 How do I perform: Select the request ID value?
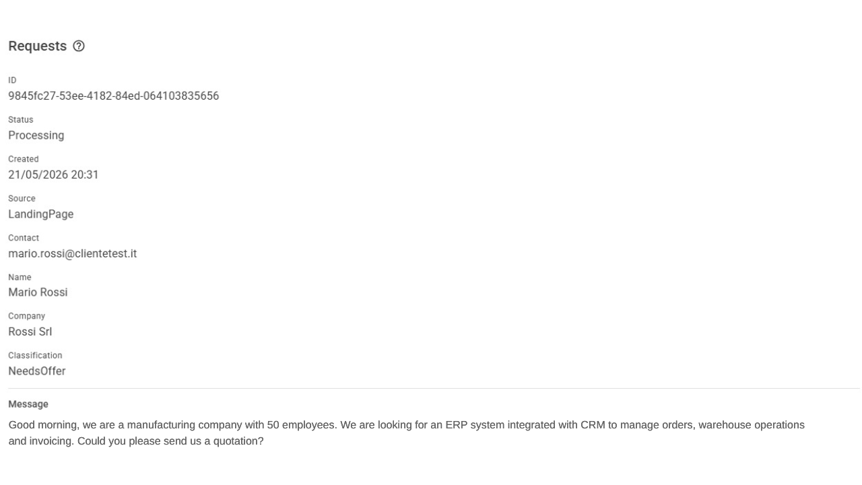click(x=113, y=96)
